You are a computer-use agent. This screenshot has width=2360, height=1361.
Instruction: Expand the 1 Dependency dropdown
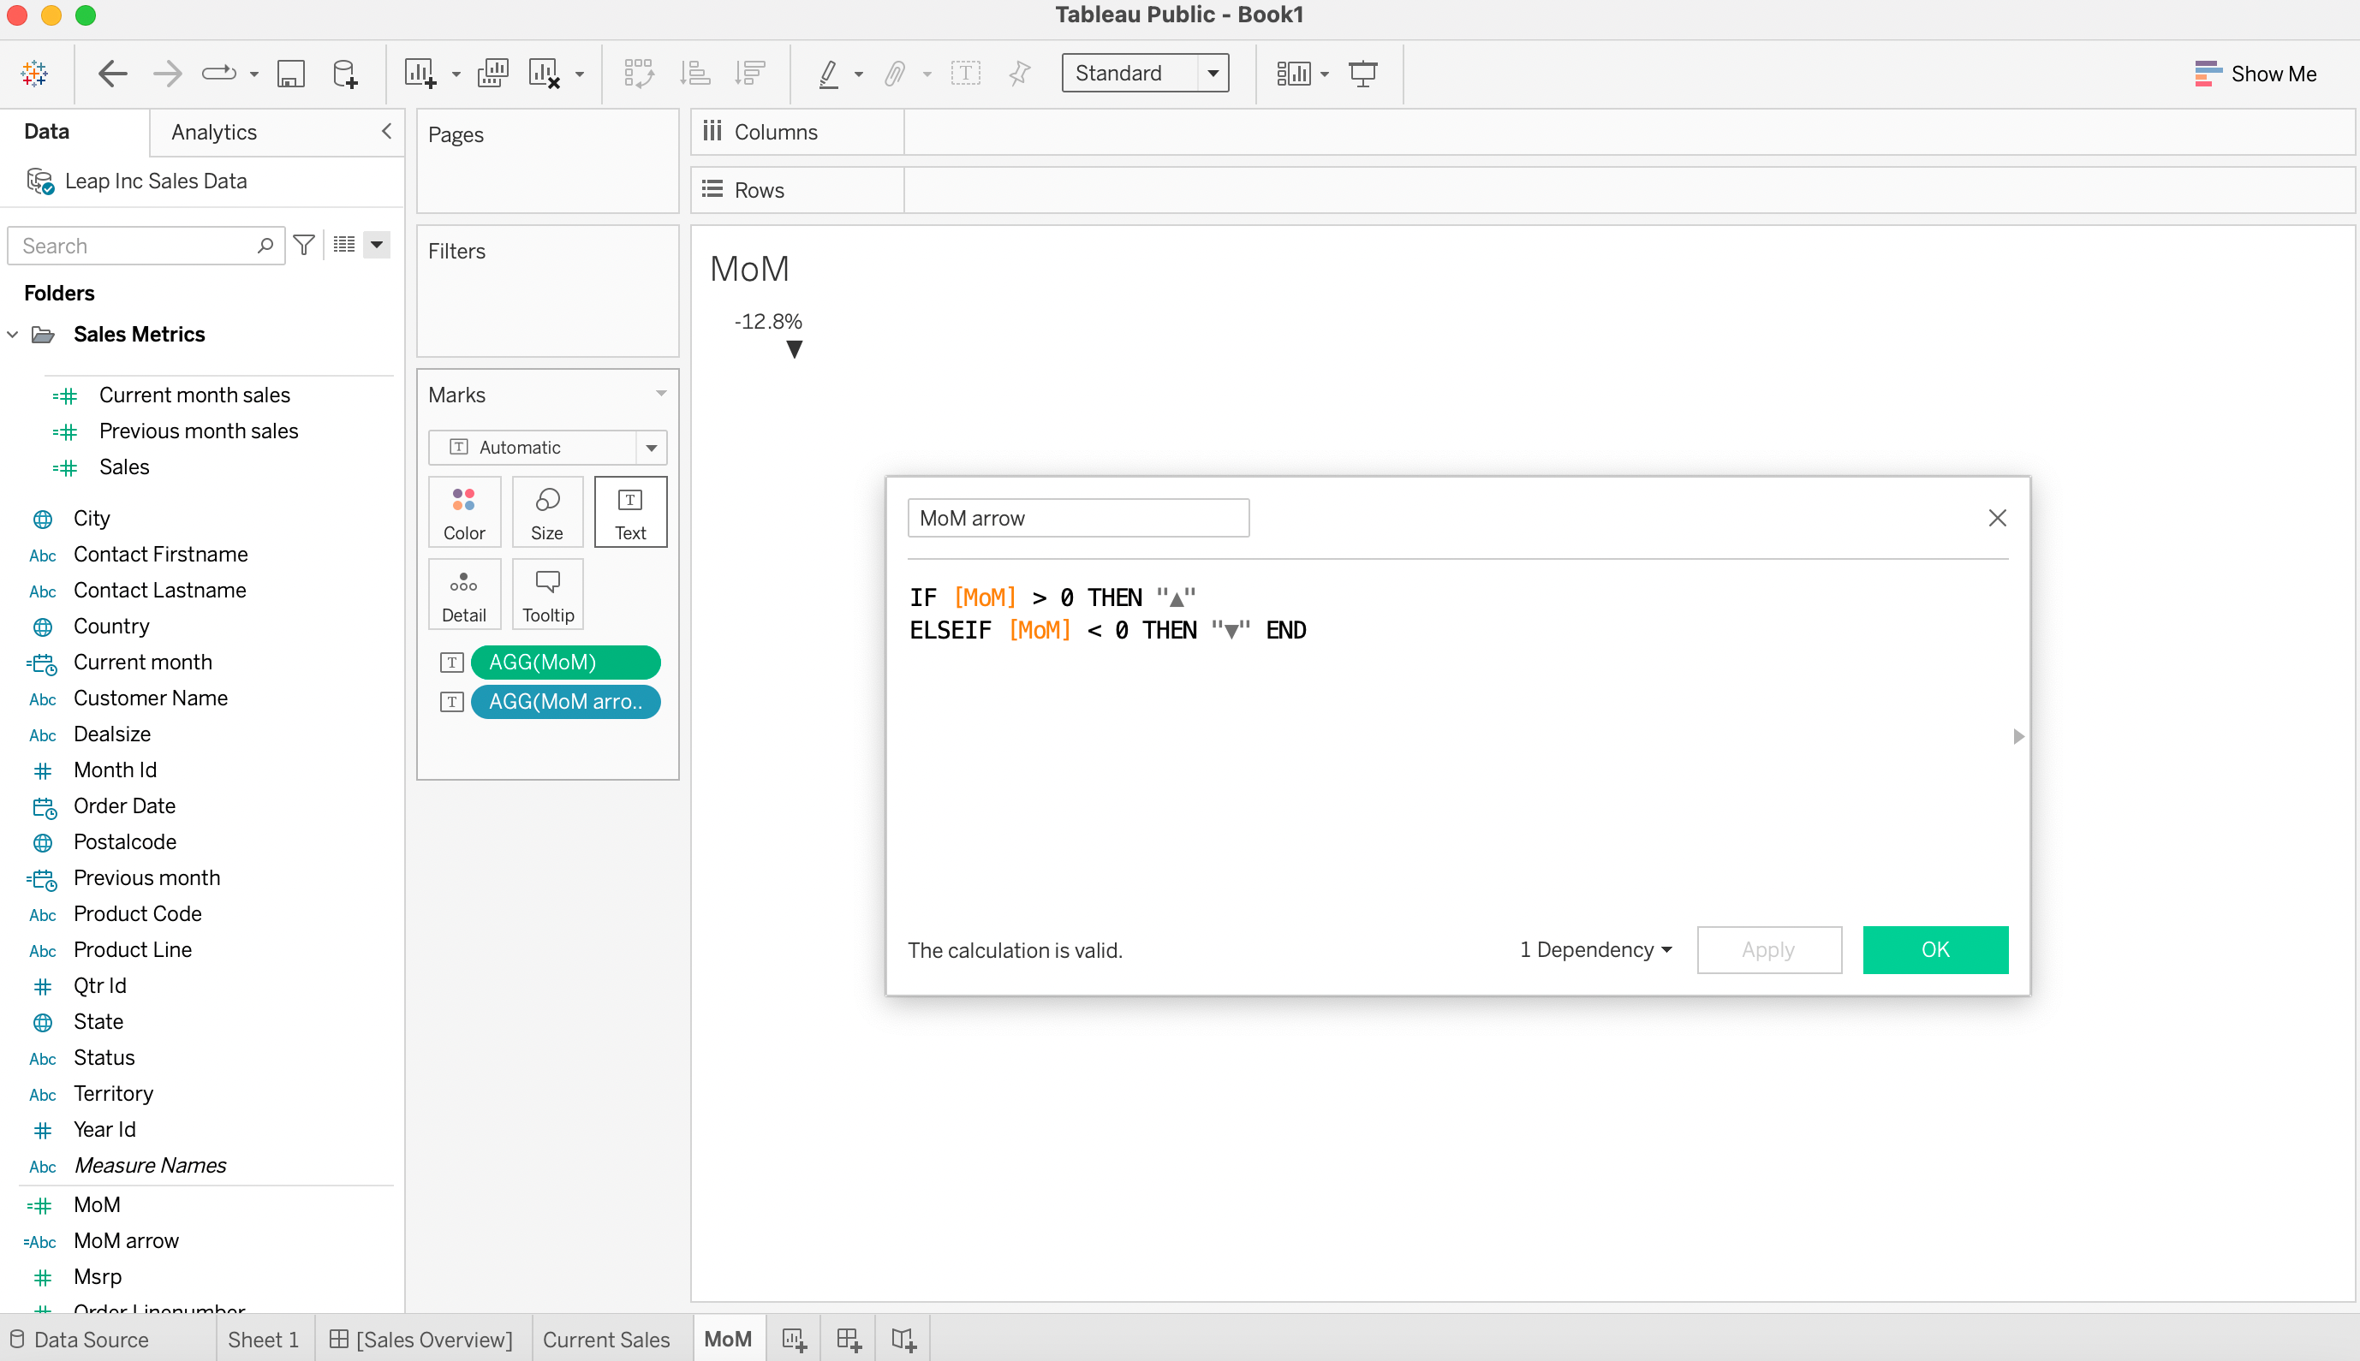(x=1595, y=950)
